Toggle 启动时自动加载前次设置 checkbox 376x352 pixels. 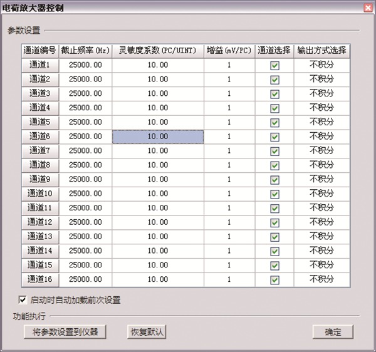[24, 300]
